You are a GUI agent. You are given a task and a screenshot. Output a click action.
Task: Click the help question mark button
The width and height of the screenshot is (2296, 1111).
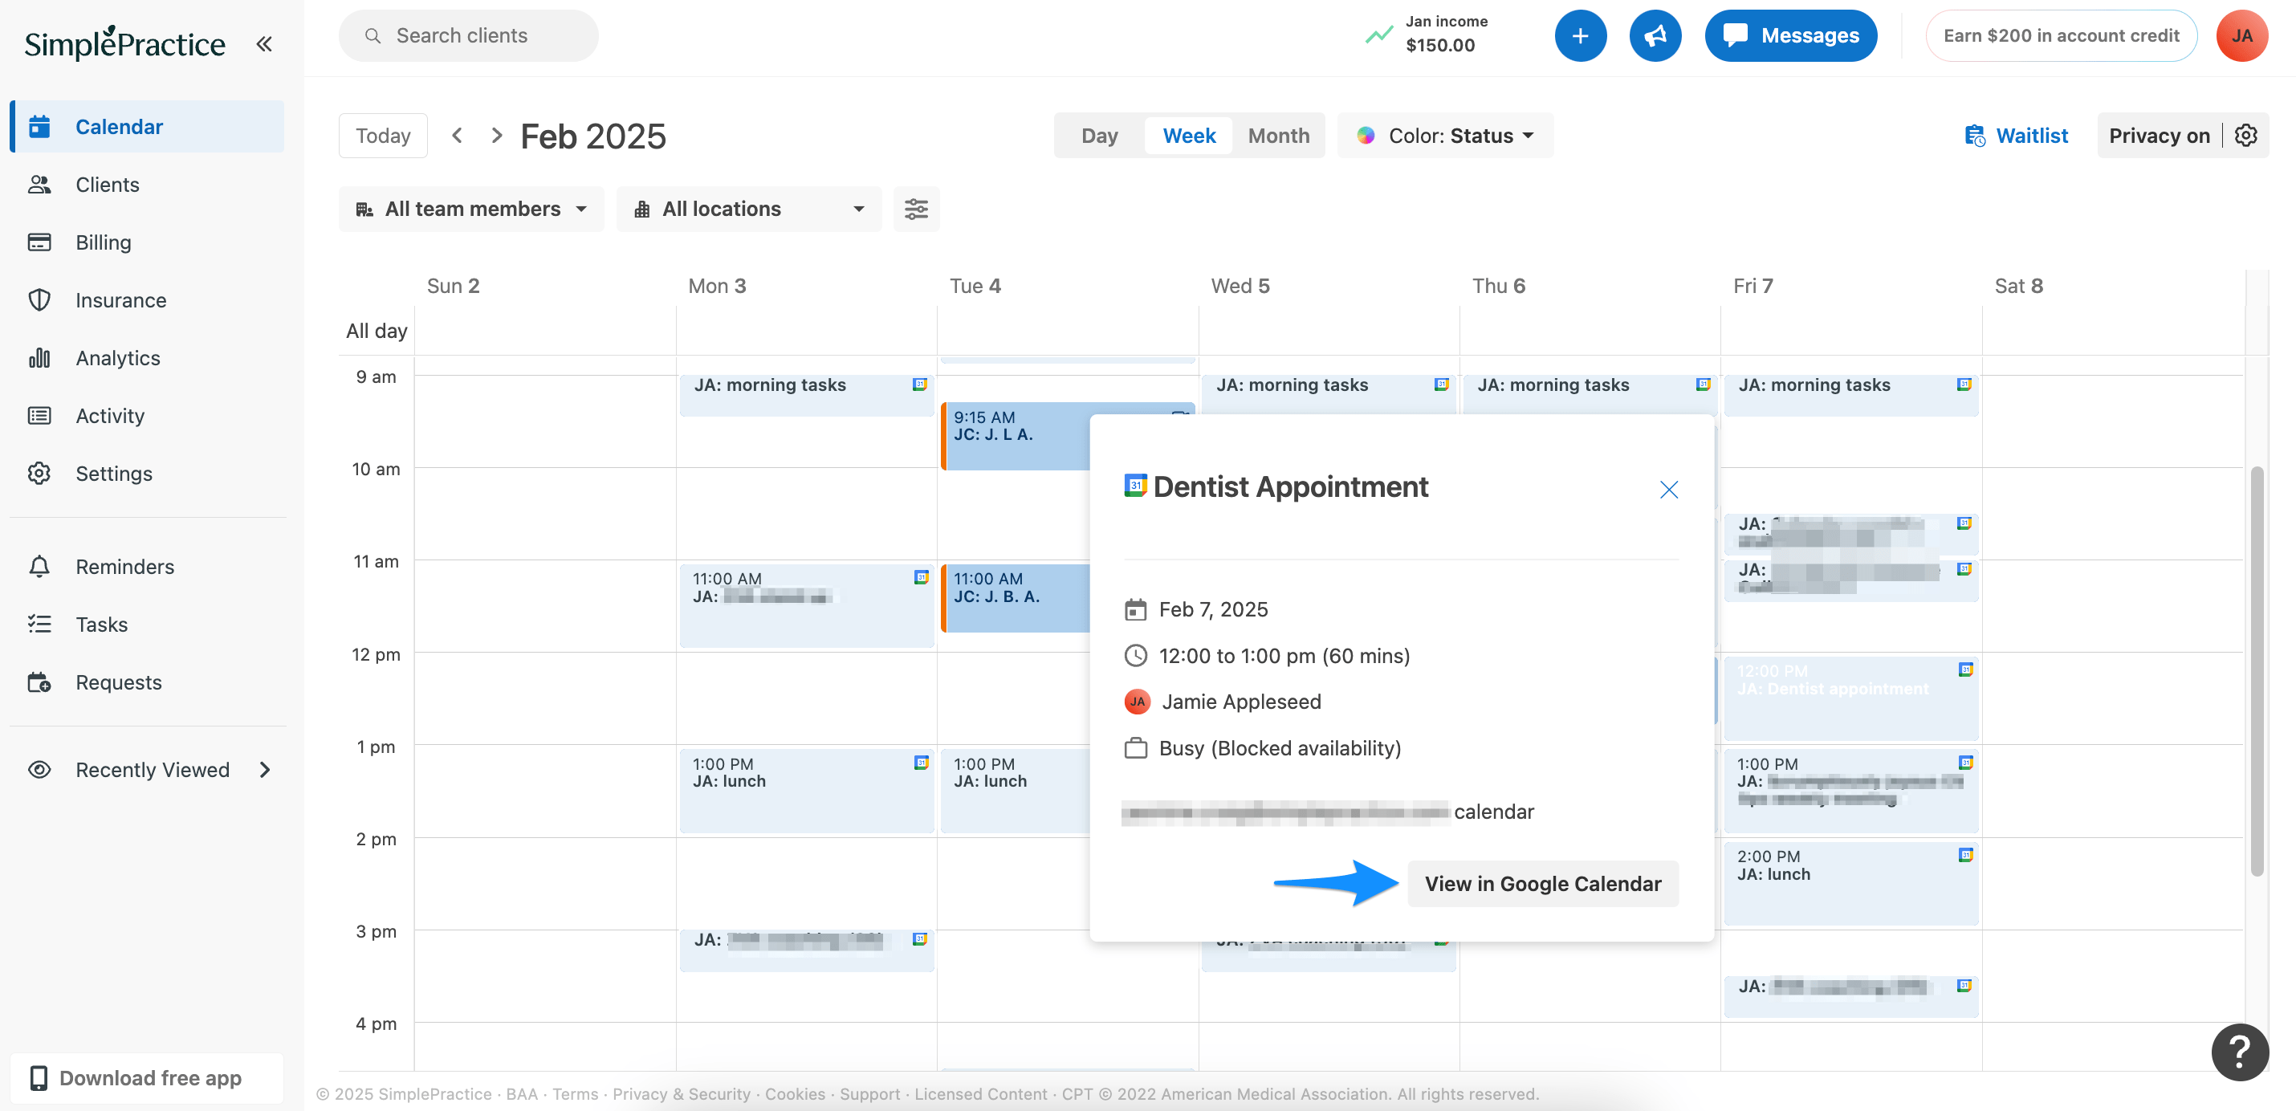pos(2238,1052)
